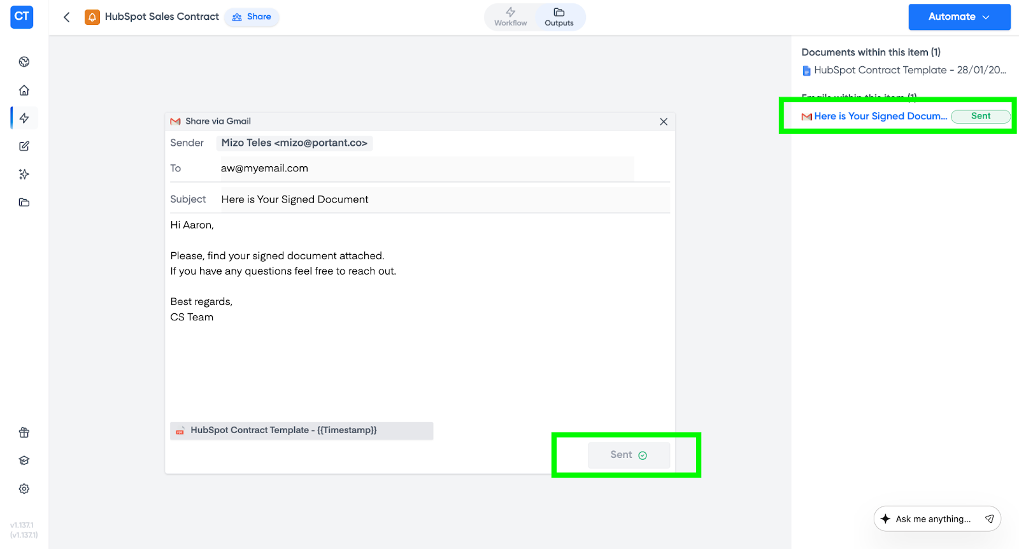Click the Subject input field
The height and width of the screenshot is (549, 1019).
tap(444, 199)
